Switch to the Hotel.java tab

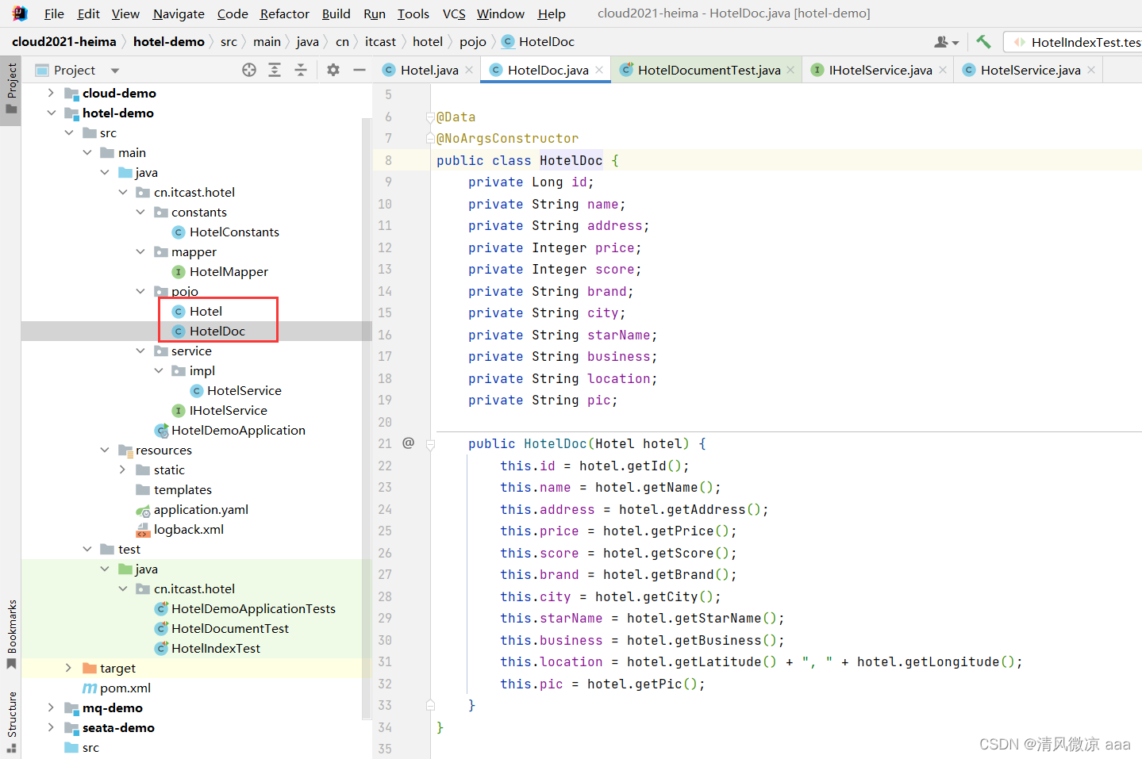(429, 70)
